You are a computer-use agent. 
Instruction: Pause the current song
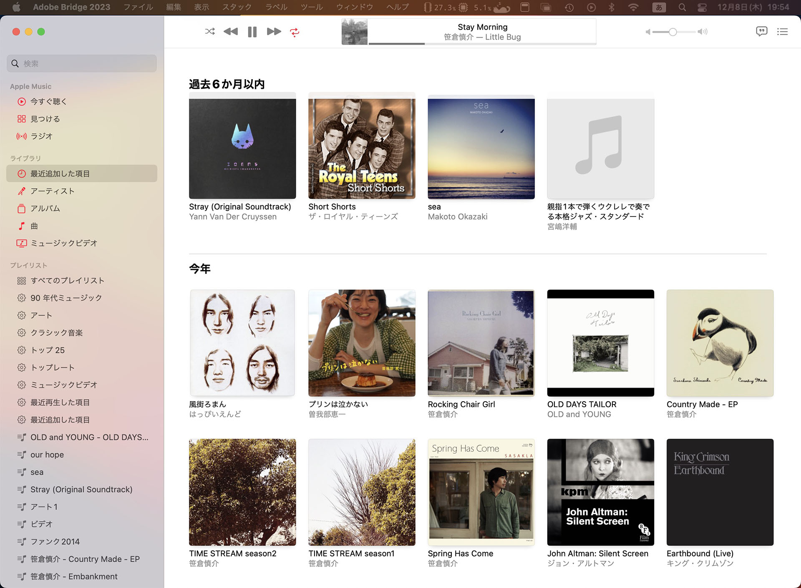click(x=252, y=32)
